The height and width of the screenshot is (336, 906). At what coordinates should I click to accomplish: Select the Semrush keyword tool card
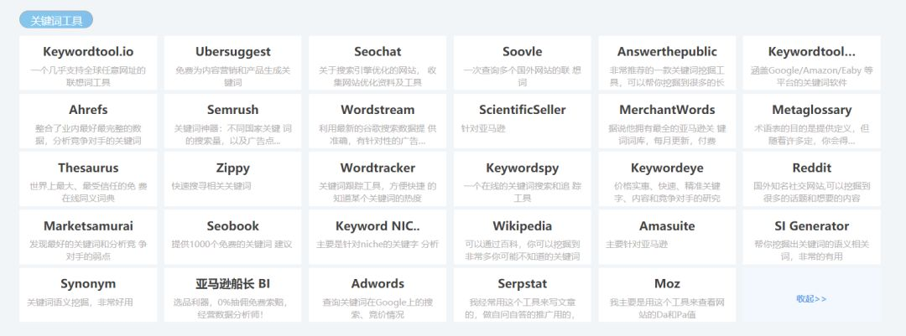pos(233,121)
